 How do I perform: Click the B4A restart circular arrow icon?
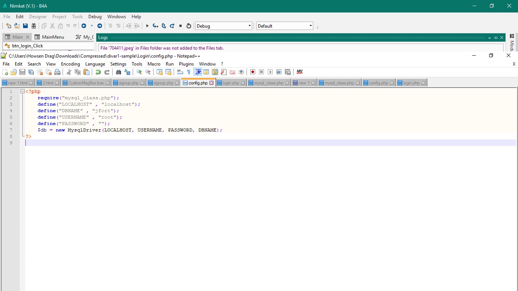[189, 26]
